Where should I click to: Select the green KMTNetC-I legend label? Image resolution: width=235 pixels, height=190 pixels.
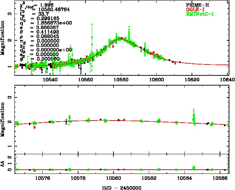tap(199, 14)
